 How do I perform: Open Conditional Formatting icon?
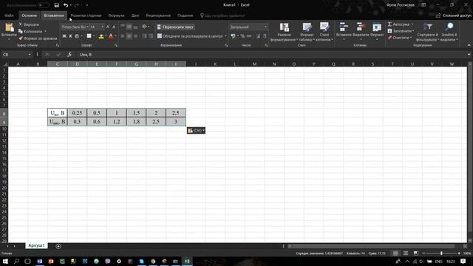click(x=284, y=27)
